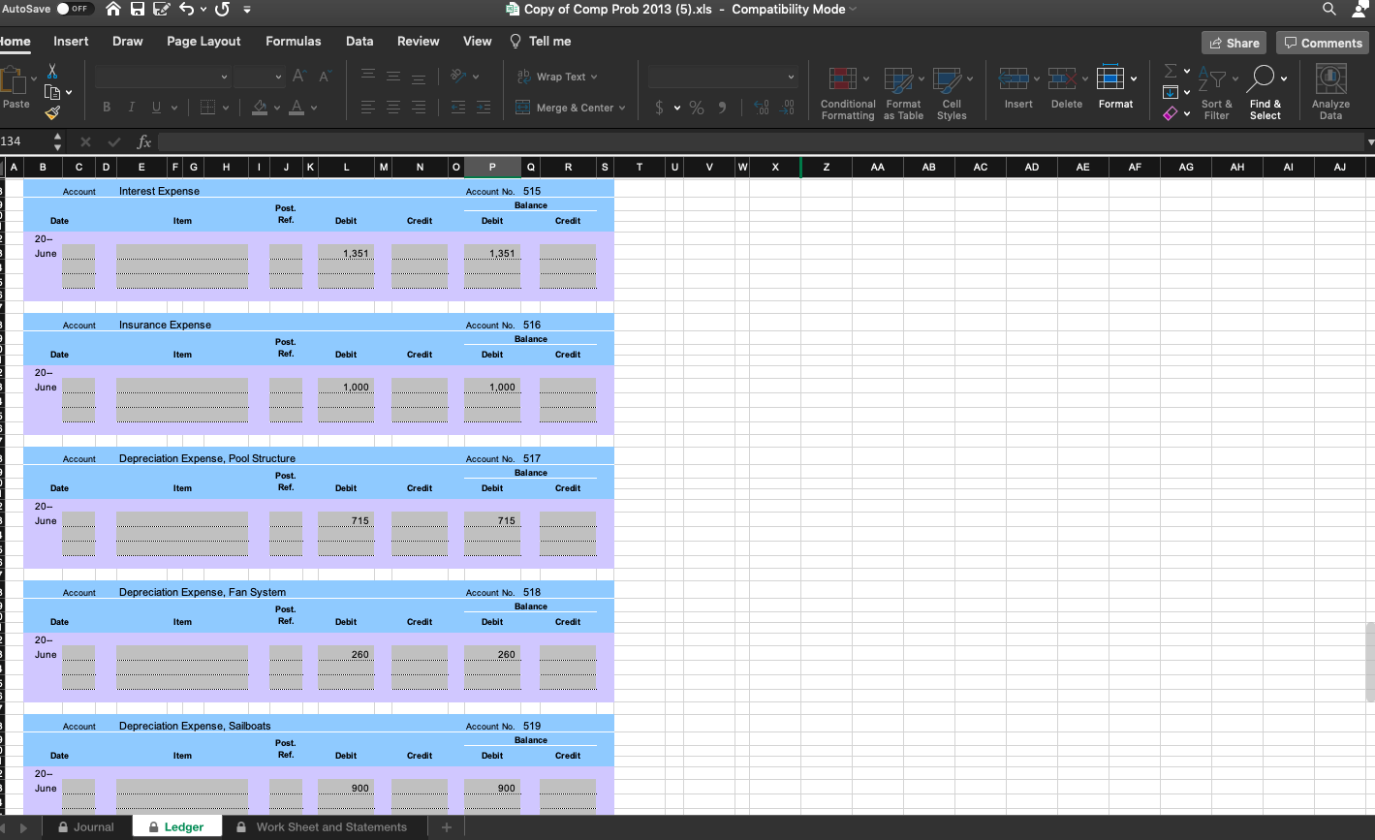Apply the Font Color letter A
This screenshot has height=840, width=1375.
(296, 108)
